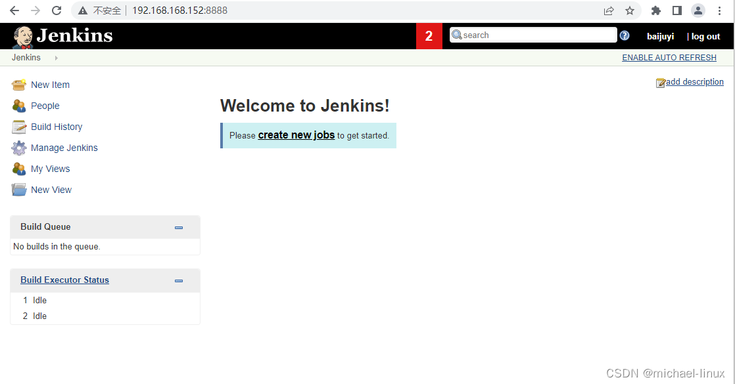Click the create new jobs link
This screenshot has height=384, width=735.
pos(296,135)
